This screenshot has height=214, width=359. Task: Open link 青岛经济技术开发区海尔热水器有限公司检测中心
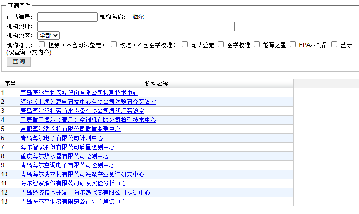click(x=85, y=193)
